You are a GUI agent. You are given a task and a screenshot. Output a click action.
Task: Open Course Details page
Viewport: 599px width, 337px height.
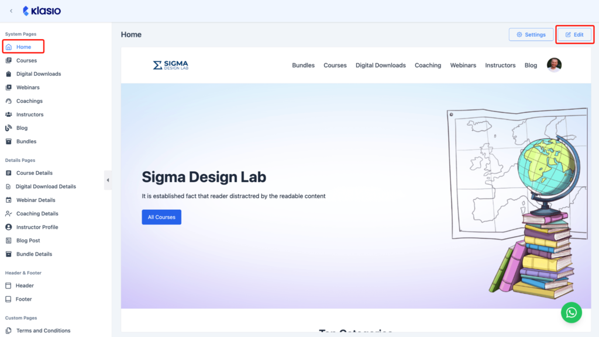tap(34, 173)
